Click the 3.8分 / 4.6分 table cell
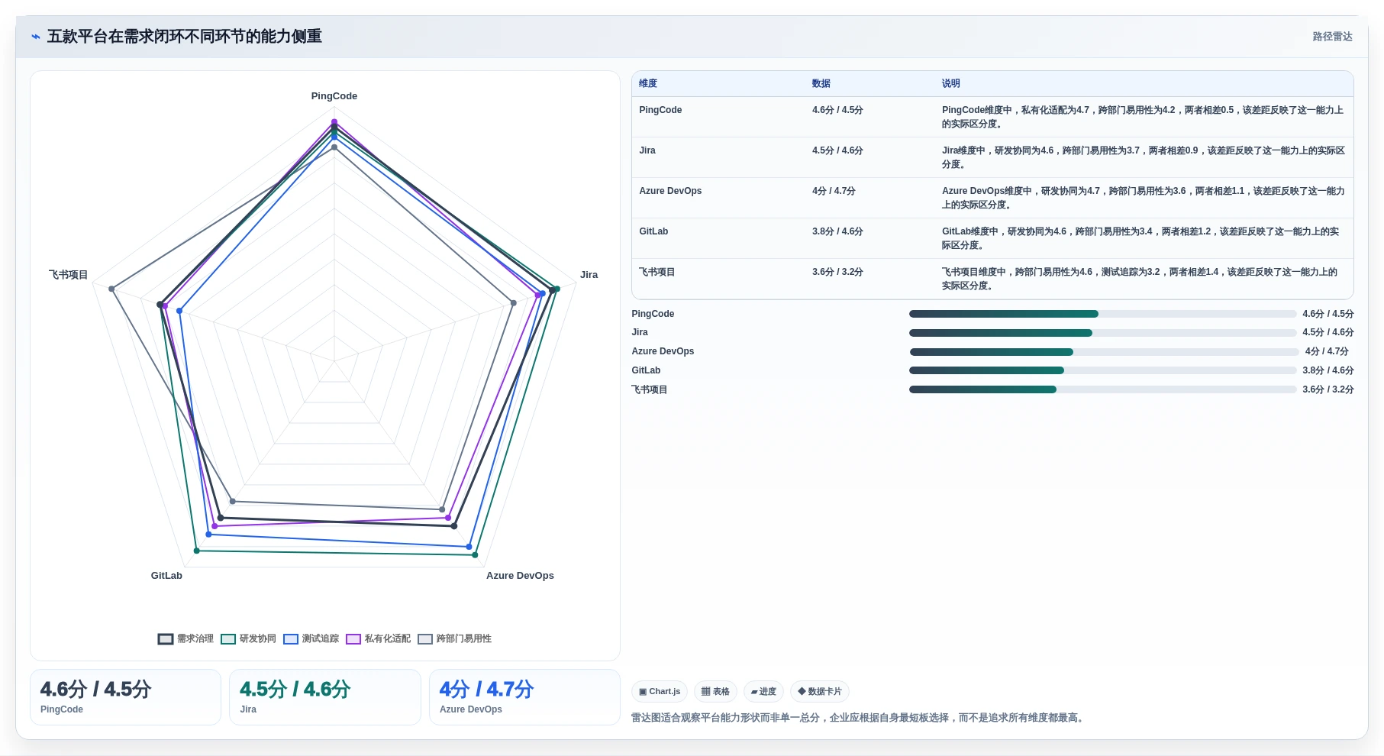 point(837,231)
